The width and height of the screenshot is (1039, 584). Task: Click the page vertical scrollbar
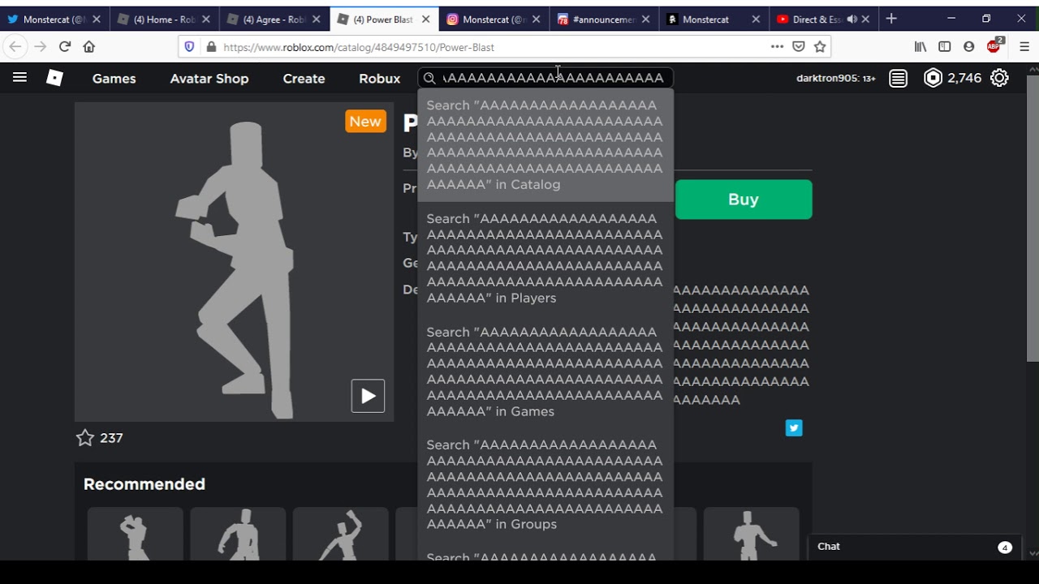1033,219
